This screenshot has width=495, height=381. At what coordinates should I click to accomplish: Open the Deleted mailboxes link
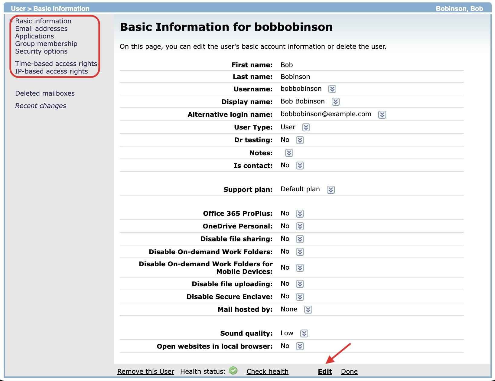[45, 93]
